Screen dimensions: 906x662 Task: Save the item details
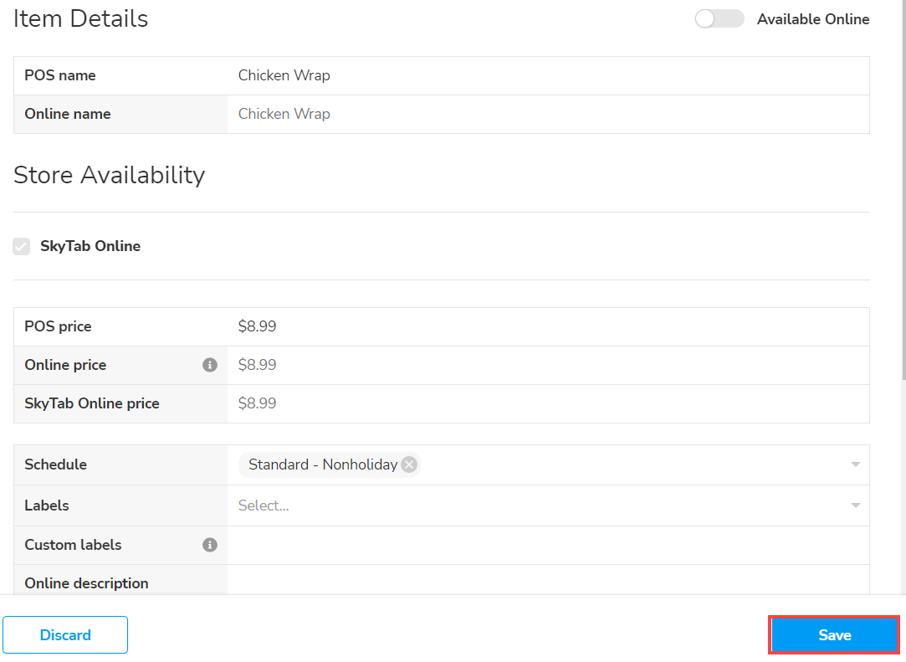(x=834, y=634)
